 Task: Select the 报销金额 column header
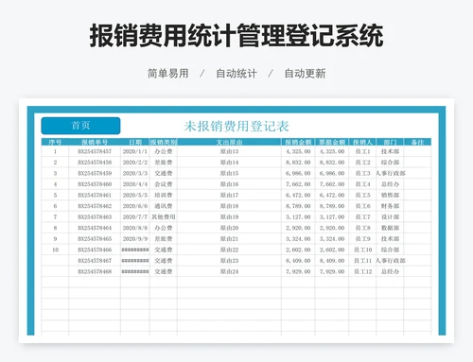[x=298, y=142]
